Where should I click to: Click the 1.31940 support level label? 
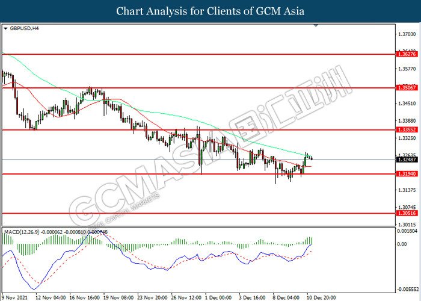[x=407, y=174]
